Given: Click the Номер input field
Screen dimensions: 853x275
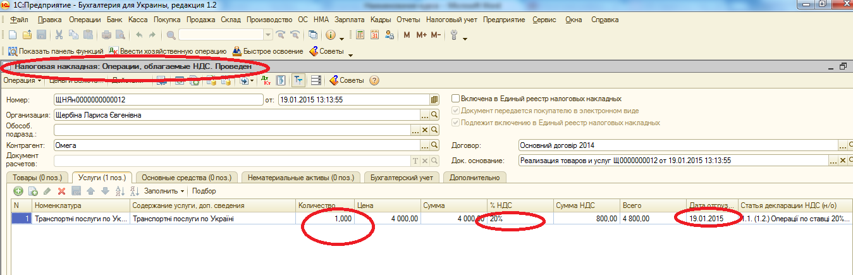Looking at the screenshot, I should (158, 99).
